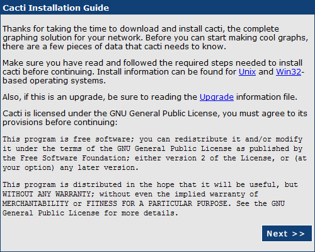Open the Unix install information link
The height and width of the screenshot is (252, 315).
[247, 72]
